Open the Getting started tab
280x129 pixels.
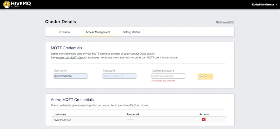[131, 32]
